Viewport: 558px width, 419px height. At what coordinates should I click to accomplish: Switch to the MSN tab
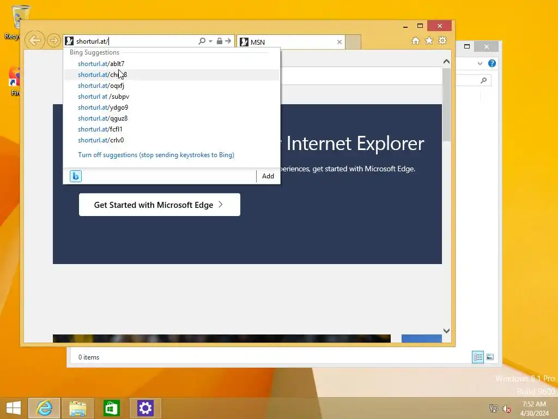287,42
